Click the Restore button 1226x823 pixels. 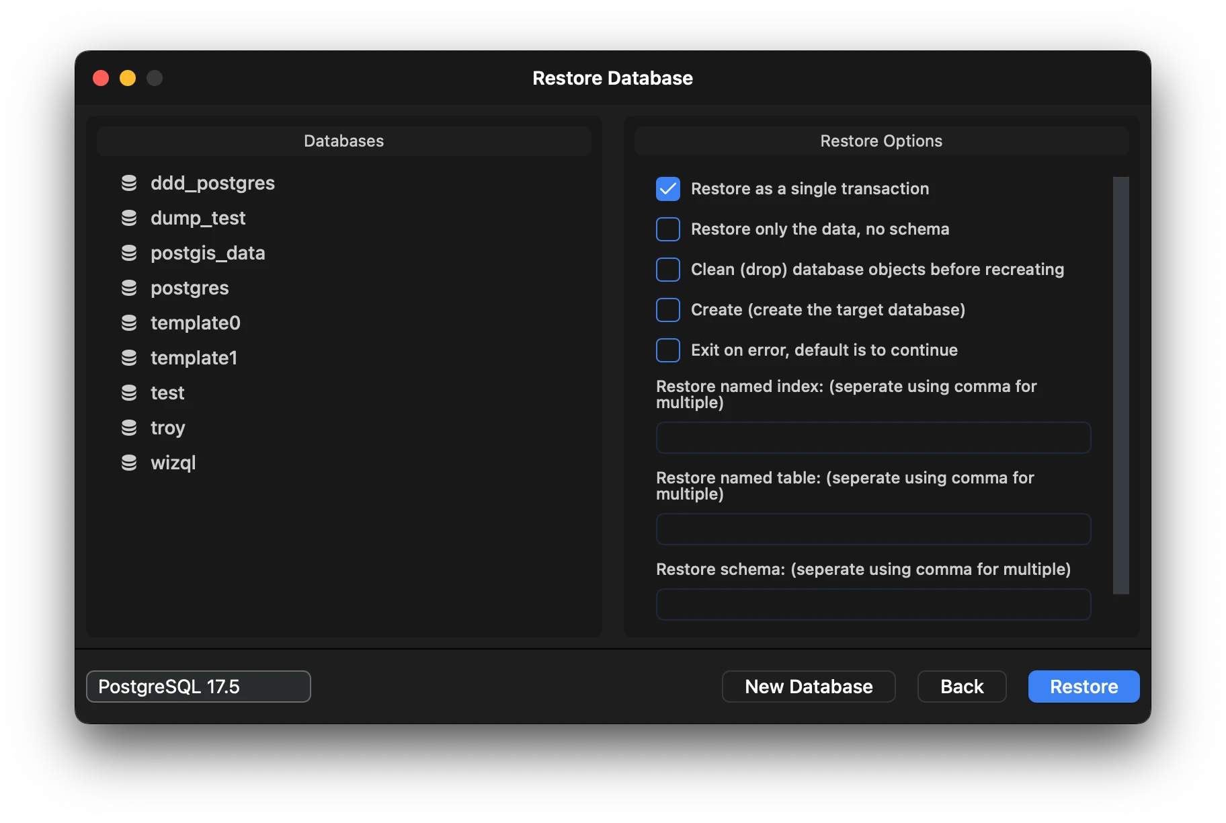pyautogui.click(x=1083, y=686)
